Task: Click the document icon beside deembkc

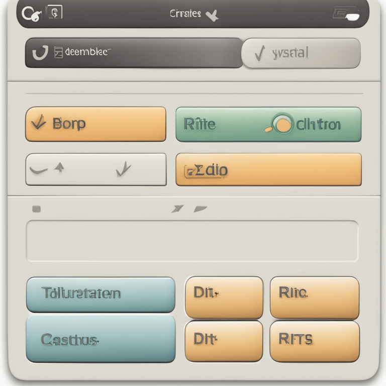Action: coord(58,52)
